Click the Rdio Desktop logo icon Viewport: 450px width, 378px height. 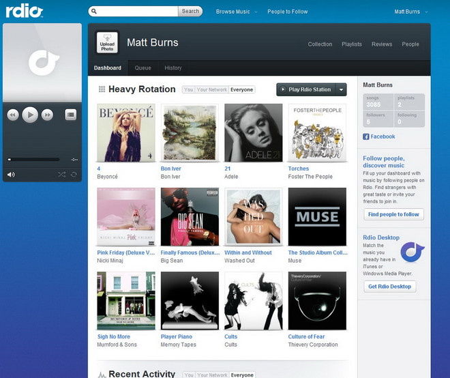tap(412, 252)
